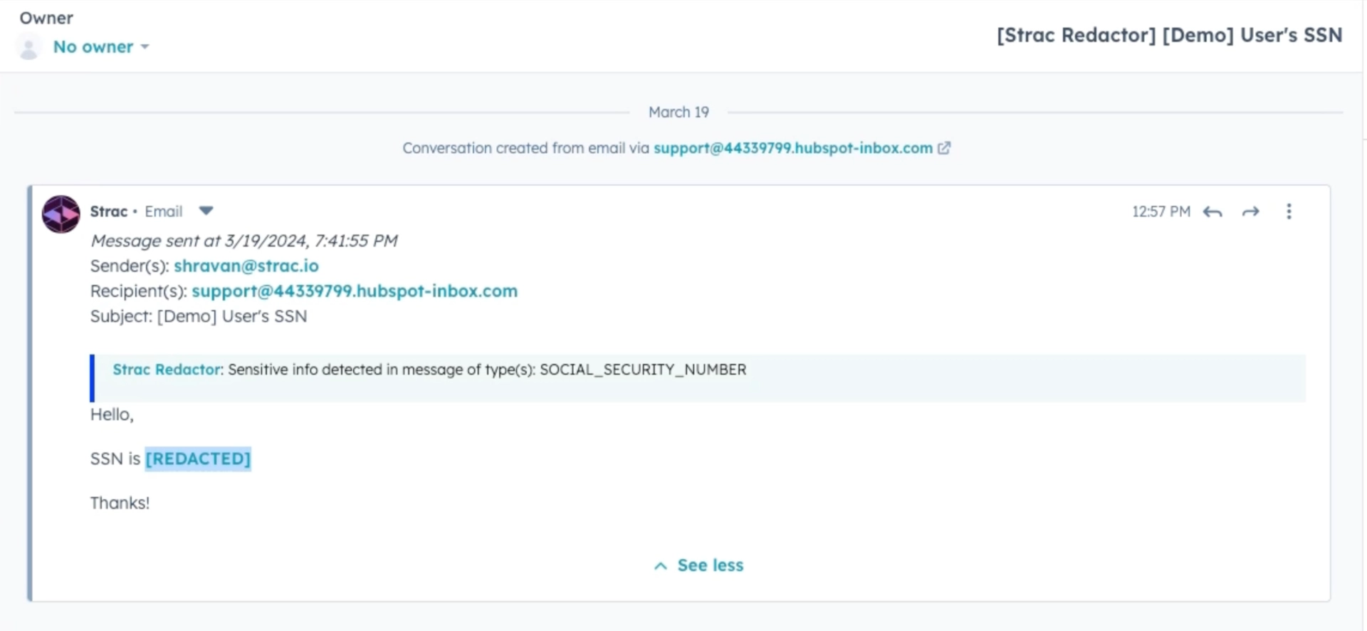
Task: Click the Thanks! closing line
Action: coord(120,503)
